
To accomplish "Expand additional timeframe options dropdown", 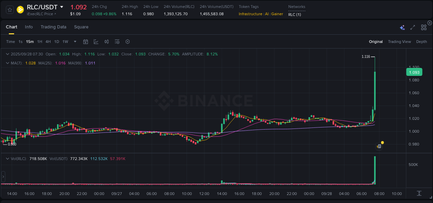I will click(75, 42).
